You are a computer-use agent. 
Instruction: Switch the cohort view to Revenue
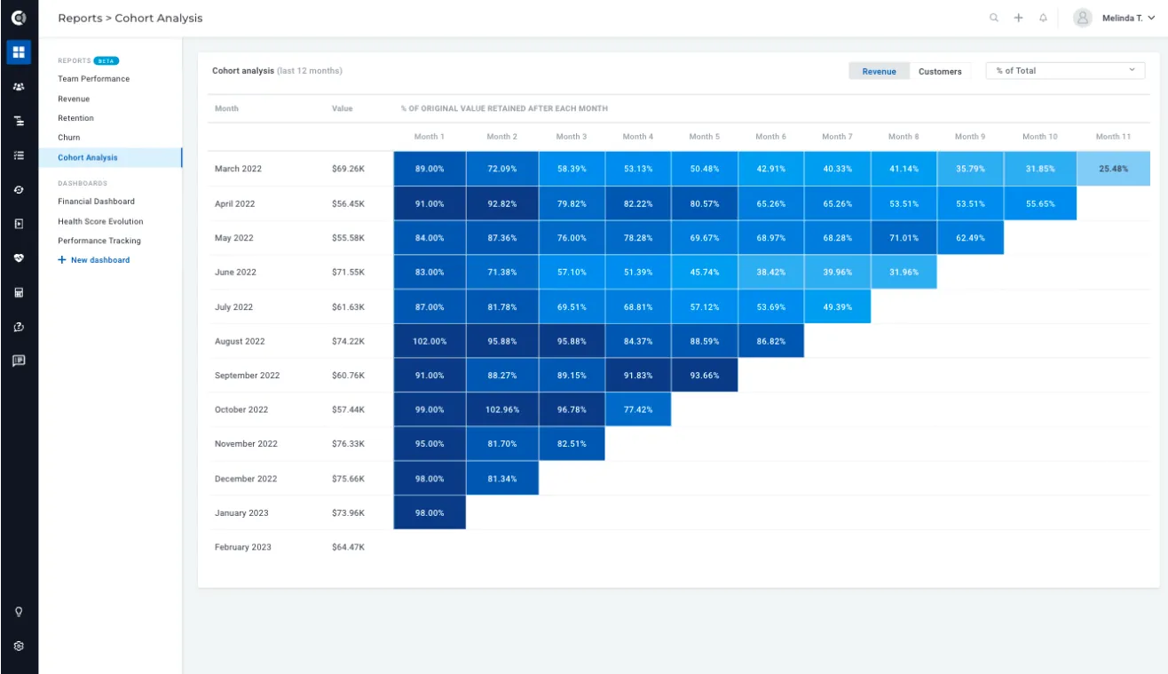click(879, 71)
